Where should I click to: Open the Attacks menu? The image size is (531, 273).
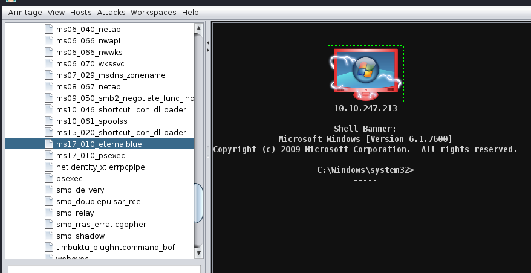tap(111, 12)
